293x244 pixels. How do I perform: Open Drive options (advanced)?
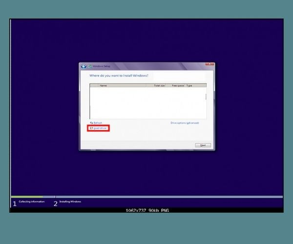coord(185,123)
